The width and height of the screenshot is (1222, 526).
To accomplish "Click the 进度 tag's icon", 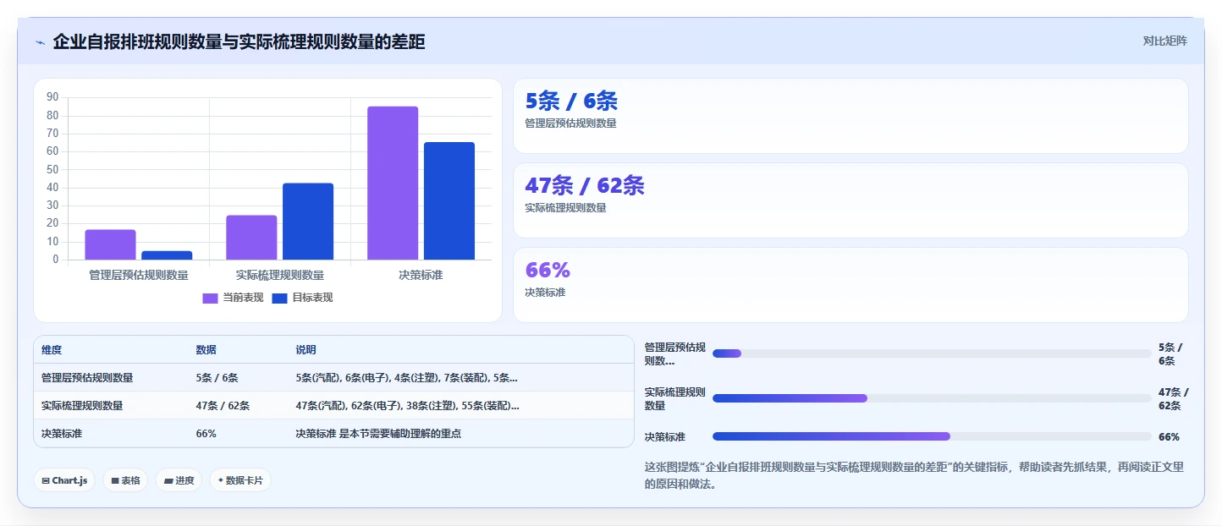I will point(168,480).
